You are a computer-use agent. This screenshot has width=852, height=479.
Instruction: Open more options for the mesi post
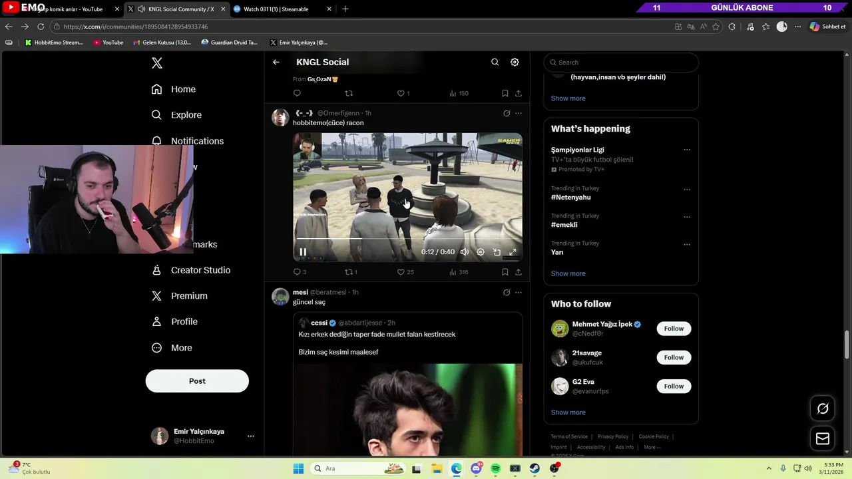(519, 292)
